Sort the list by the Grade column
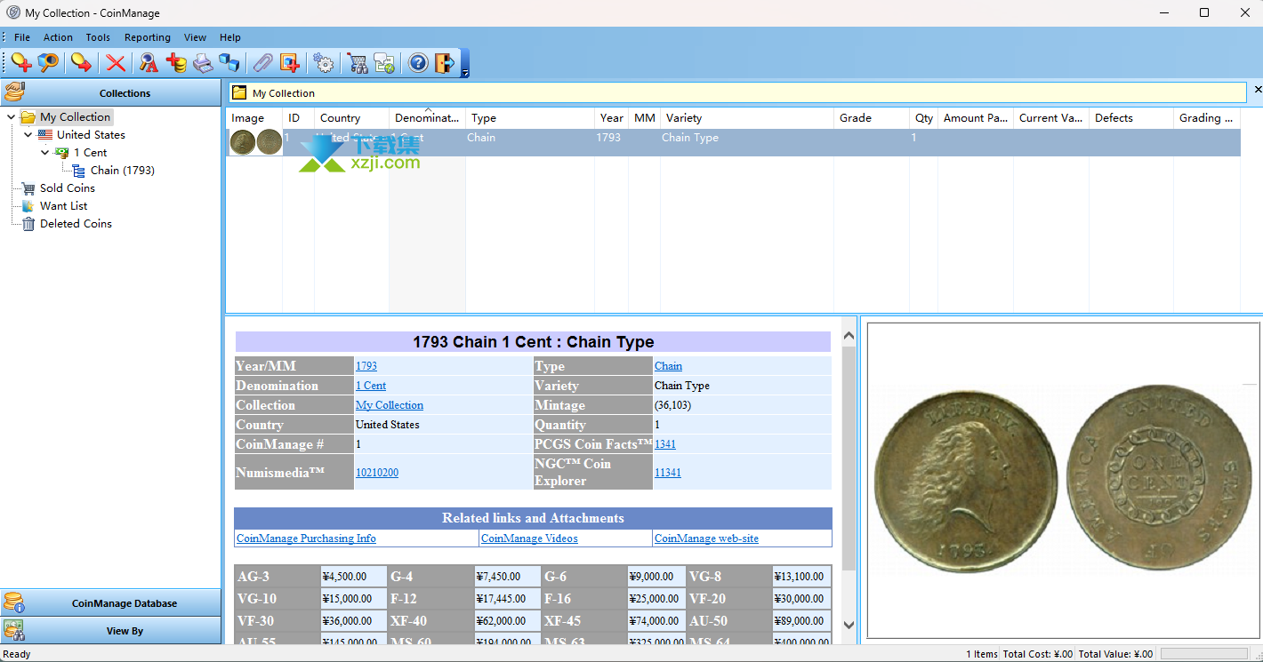Screen dimensions: 1263x662 [x=872, y=118]
